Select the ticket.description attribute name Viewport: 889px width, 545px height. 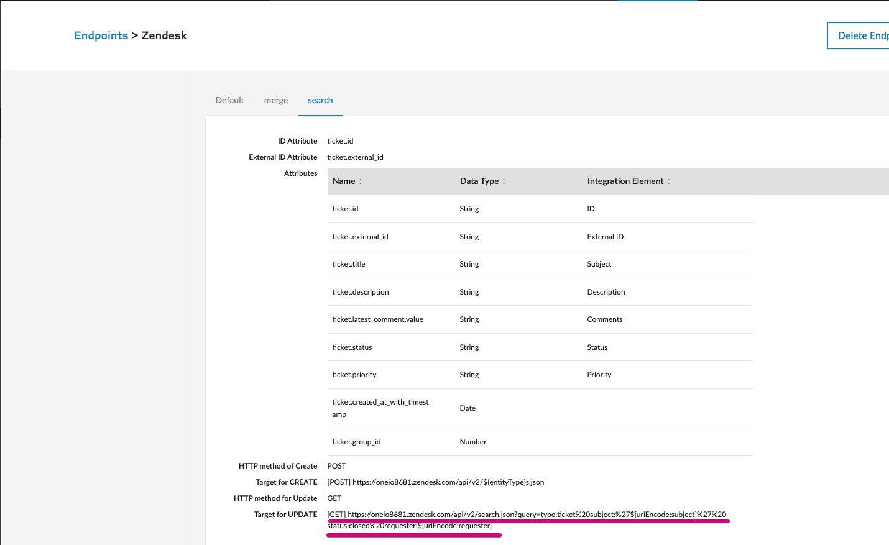[x=361, y=292]
